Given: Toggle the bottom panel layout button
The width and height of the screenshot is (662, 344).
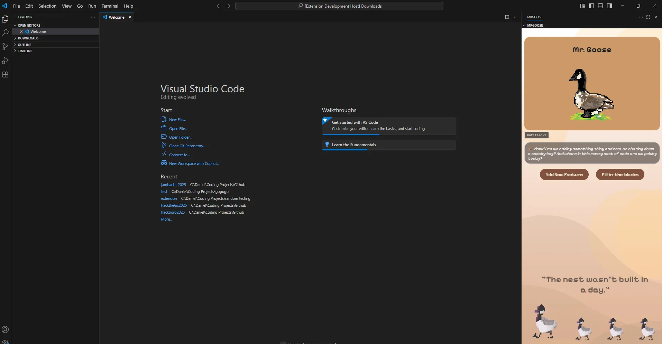Looking at the screenshot, I should (600, 6).
